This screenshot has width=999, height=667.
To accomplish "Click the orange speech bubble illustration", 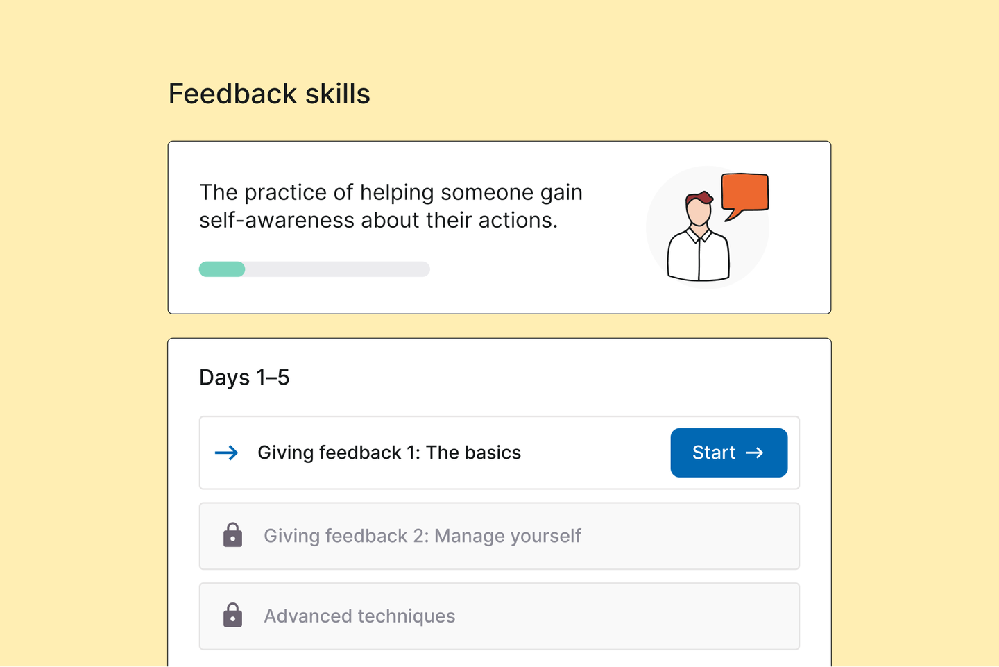I will coord(744,196).
